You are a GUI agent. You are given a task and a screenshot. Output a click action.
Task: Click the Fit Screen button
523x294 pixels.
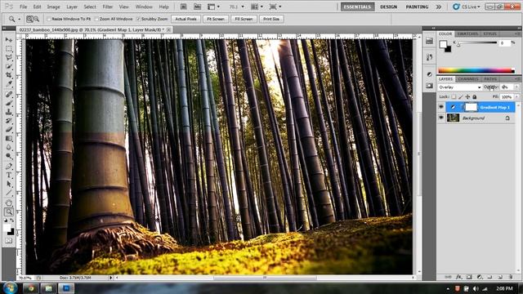coord(216,19)
